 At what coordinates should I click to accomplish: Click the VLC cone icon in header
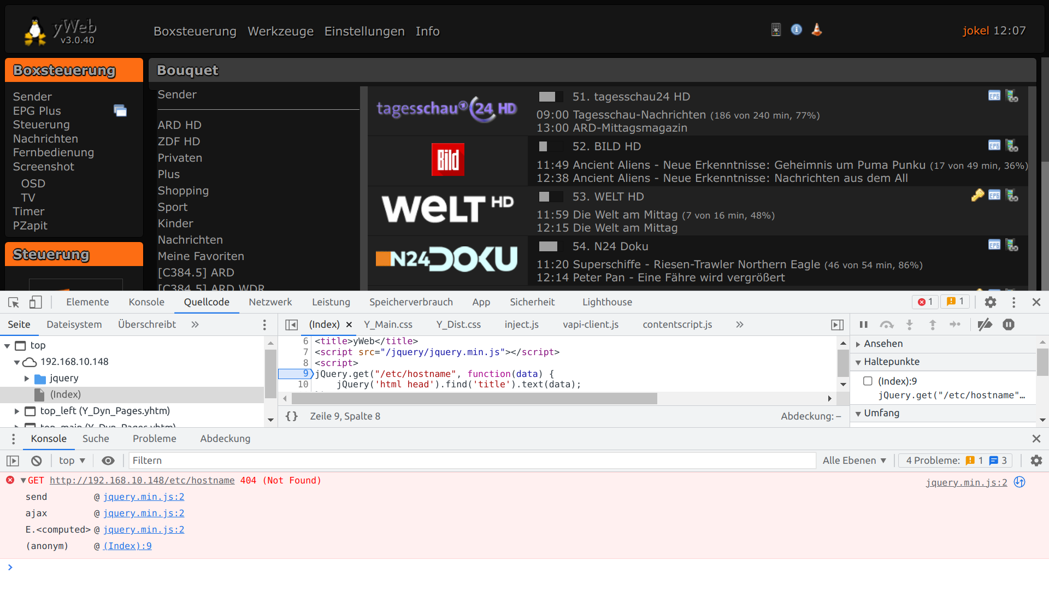point(817,29)
